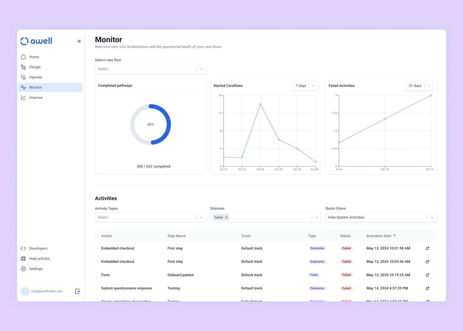Image resolution: width=463 pixels, height=331 pixels.
Task: Click the "Testing" step name cell
Action: tap(174, 288)
